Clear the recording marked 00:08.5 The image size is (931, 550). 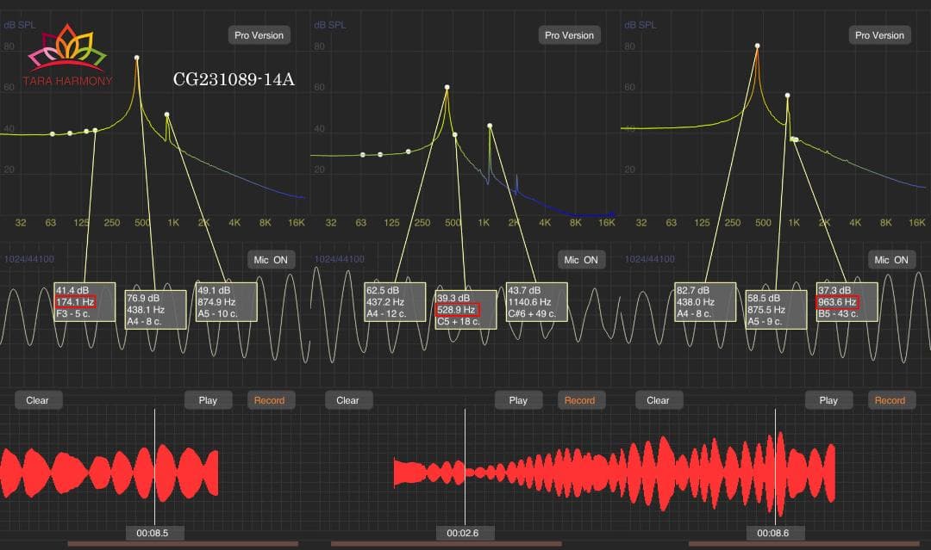(37, 400)
